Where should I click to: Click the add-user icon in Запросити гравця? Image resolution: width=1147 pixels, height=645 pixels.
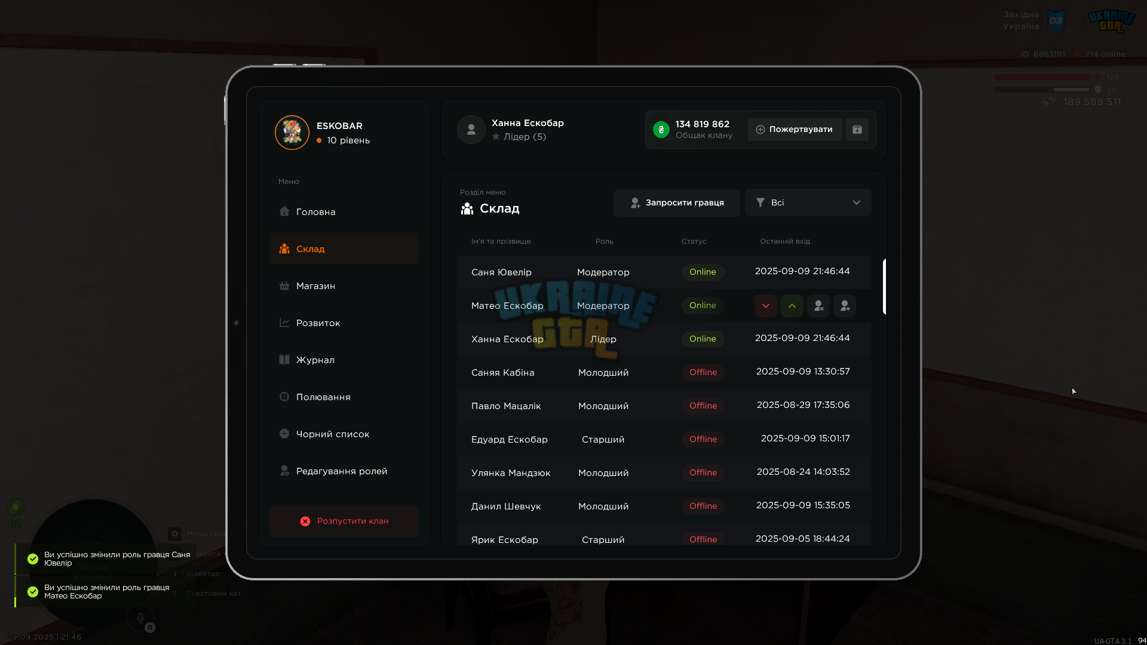coord(635,203)
